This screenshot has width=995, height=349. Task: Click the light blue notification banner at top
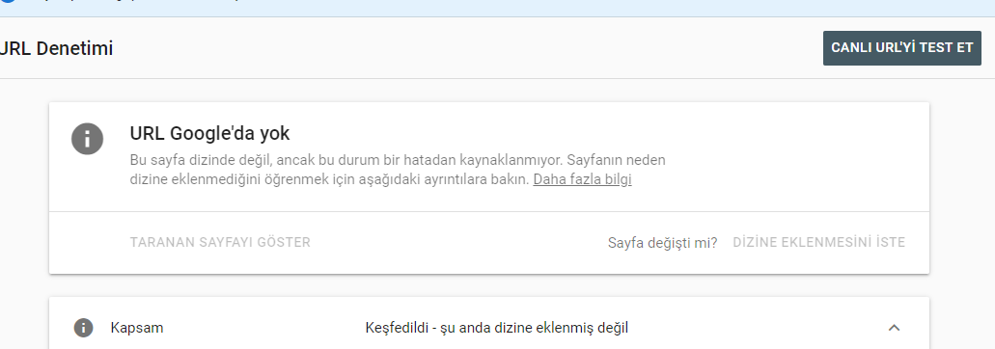498,9
